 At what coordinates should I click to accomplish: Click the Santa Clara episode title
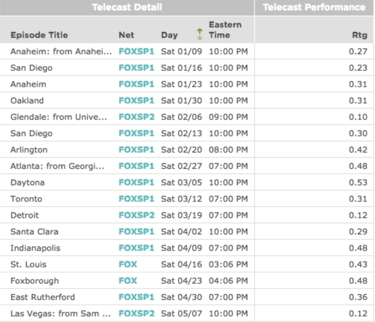tap(34, 232)
